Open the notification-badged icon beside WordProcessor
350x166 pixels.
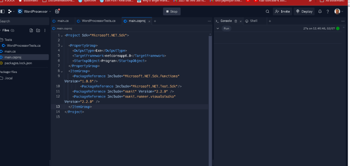57,11
